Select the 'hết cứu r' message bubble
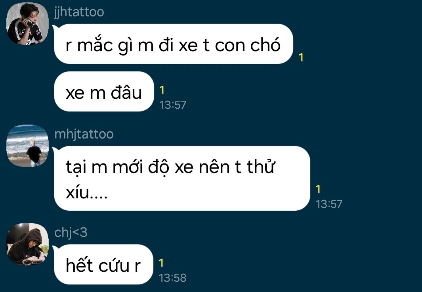Image resolution: width=422 pixels, height=292 pixels. [x=103, y=264]
